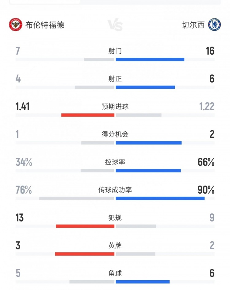Select the 角球 stat label
Screen dimensions: 230x290
(x=115, y=273)
